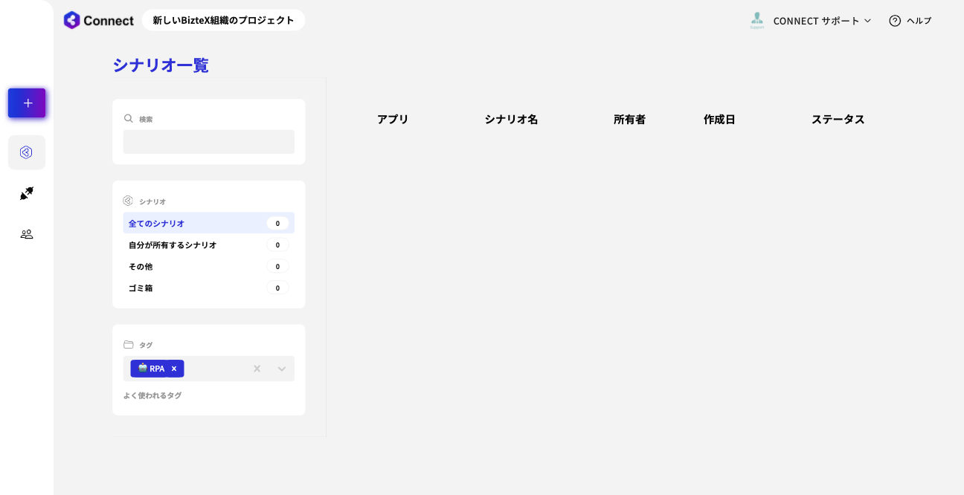Select the その他 scenario filter
Screen dimensions: 964x495
tap(209, 266)
